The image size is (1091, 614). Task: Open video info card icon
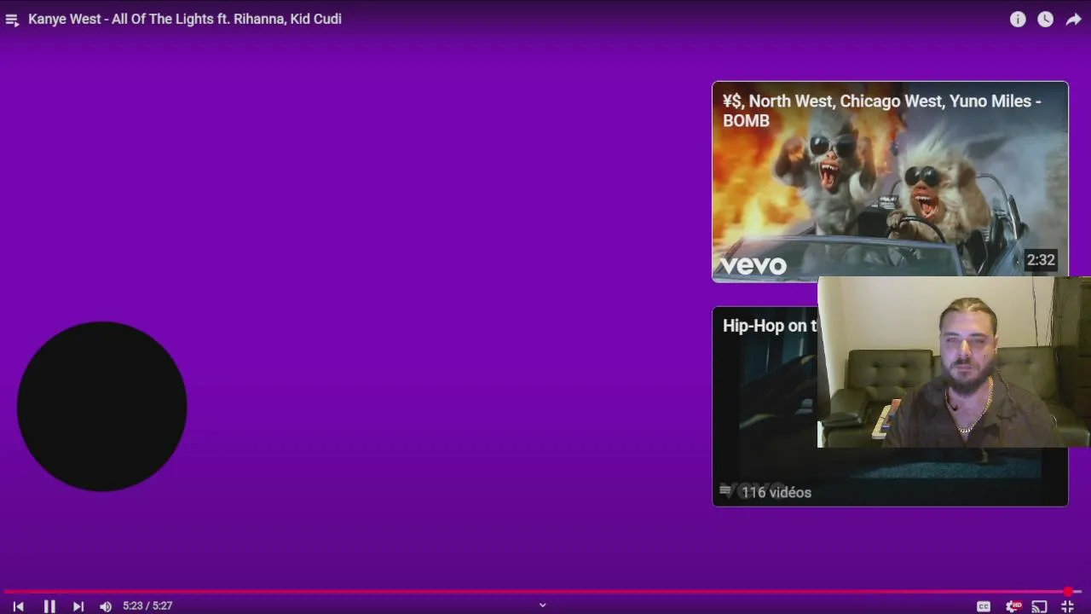(x=1018, y=19)
